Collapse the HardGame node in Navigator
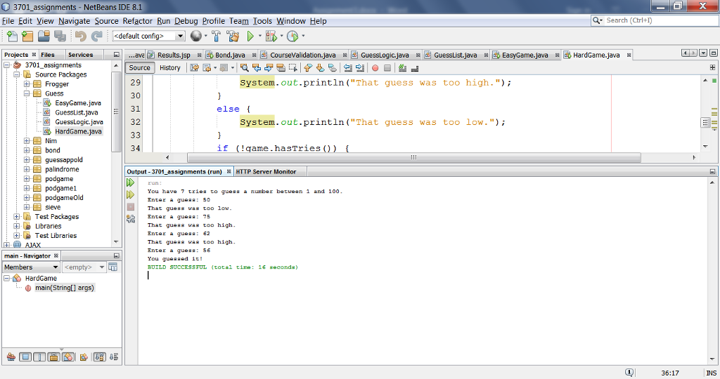Screen dimensions: 720x379 [7, 278]
